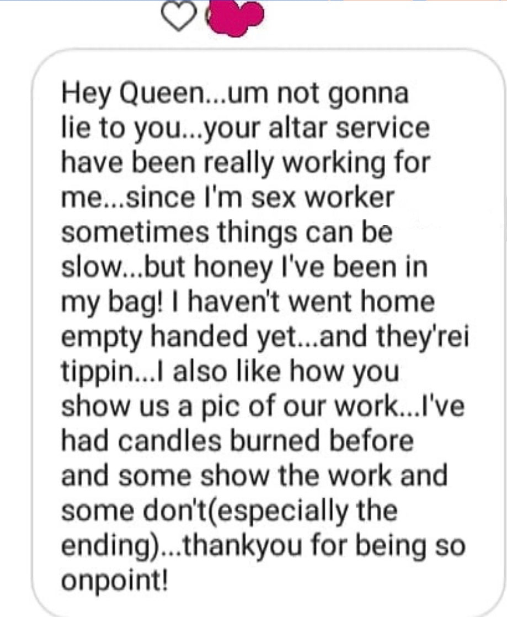
Task: Select the line "have been really working for"
Action: point(245,165)
